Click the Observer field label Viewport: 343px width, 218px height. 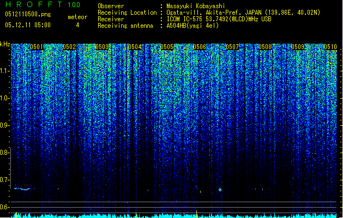click(111, 6)
